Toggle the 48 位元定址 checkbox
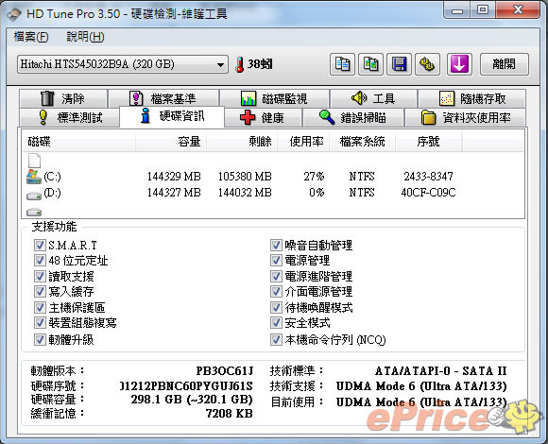This screenshot has height=444, width=548. [x=40, y=260]
